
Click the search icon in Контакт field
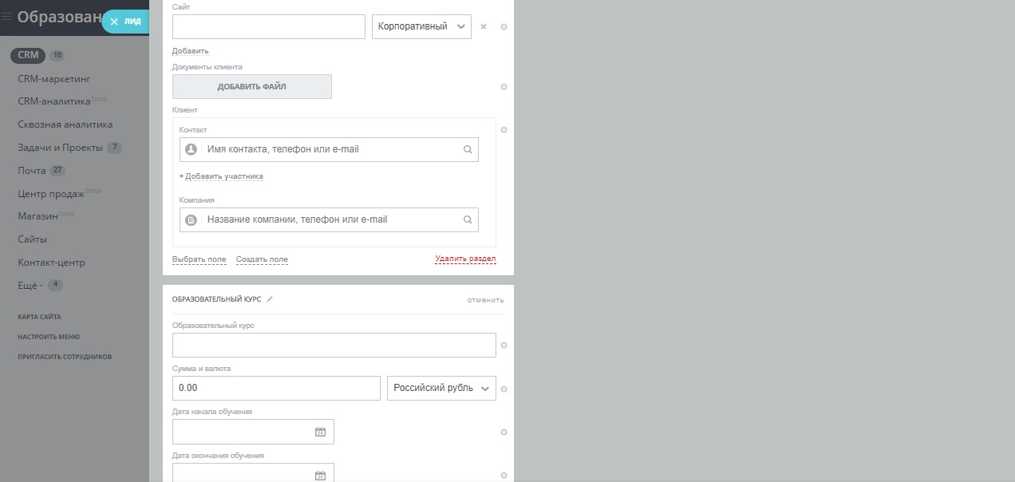pyautogui.click(x=468, y=149)
